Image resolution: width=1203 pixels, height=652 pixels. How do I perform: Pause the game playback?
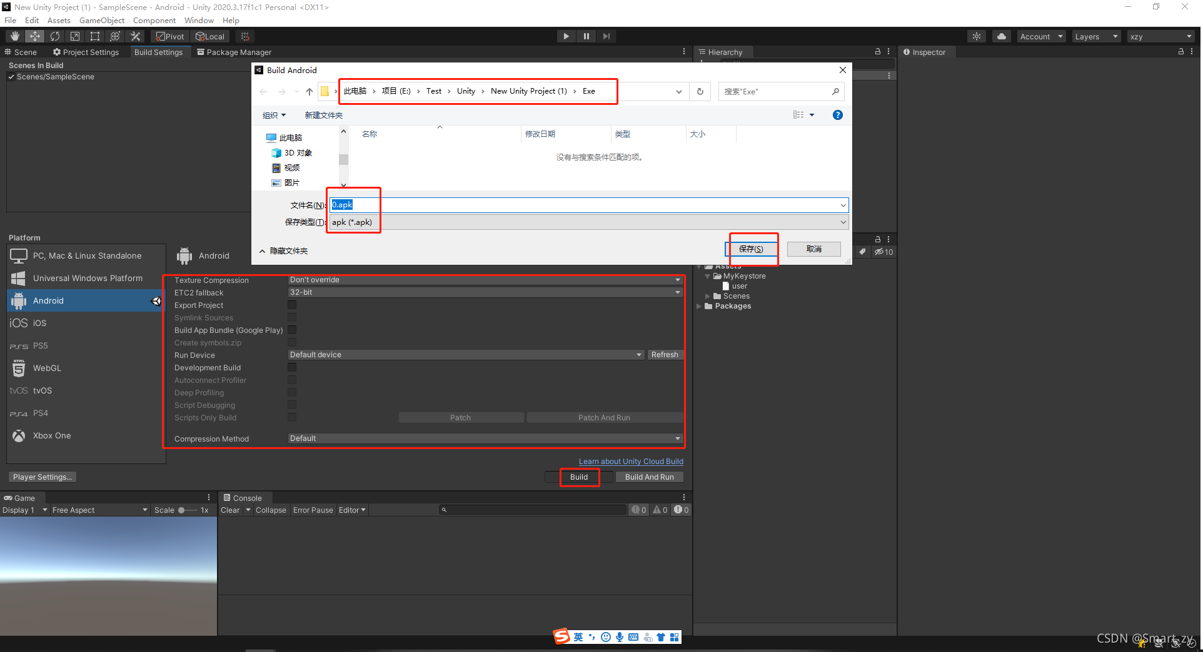point(586,36)
